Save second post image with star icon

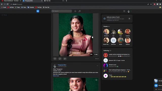coord(96,80)
